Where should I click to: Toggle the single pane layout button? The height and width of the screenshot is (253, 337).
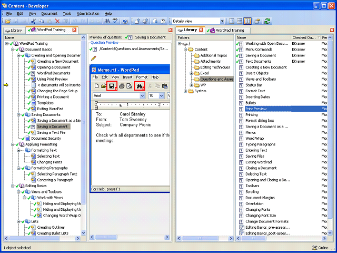[x=232, y=21]
